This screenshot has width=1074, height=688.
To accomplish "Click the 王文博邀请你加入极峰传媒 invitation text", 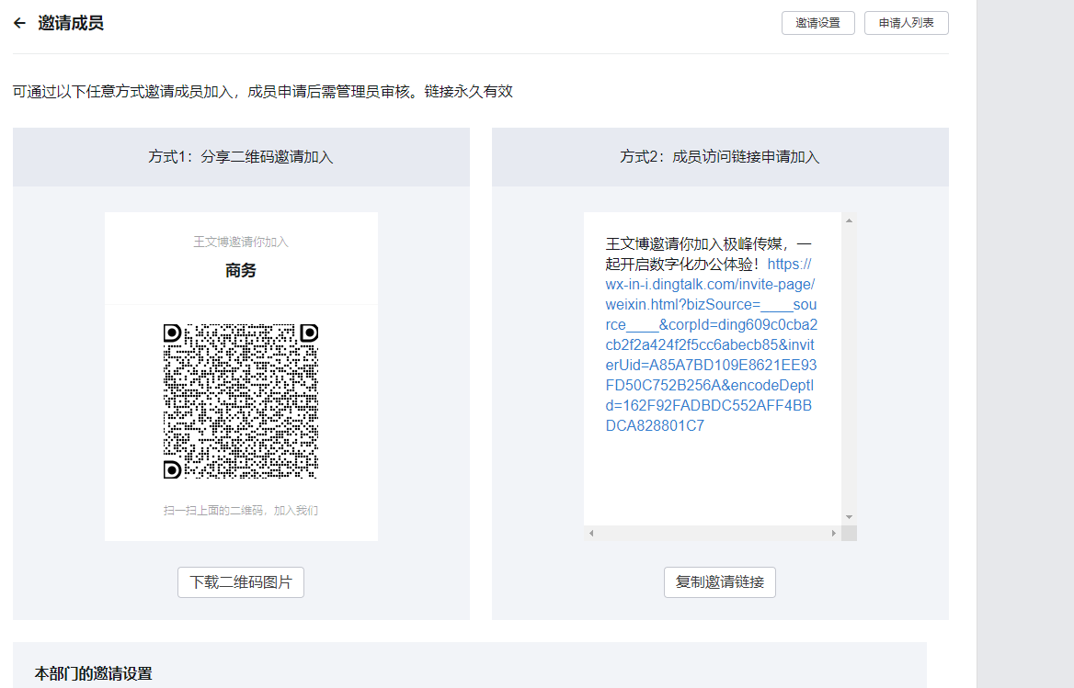I will coord(708,254).
